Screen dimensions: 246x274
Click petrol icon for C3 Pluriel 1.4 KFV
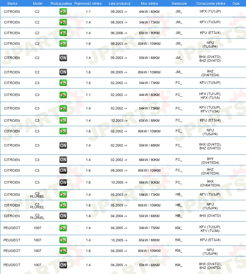[63, 195]
